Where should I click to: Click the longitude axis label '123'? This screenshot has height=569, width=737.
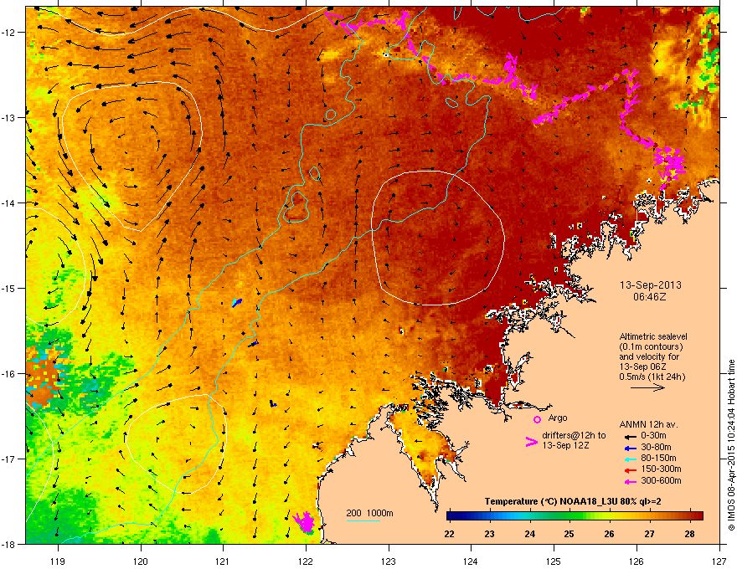tap(389, 561)
